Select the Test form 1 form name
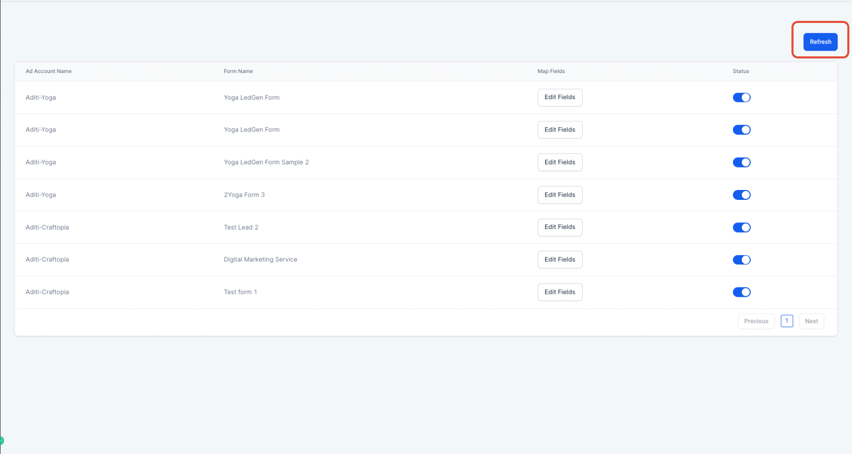Image resolution: width=852 pixels, height=454 pixels. click(240, 292)
